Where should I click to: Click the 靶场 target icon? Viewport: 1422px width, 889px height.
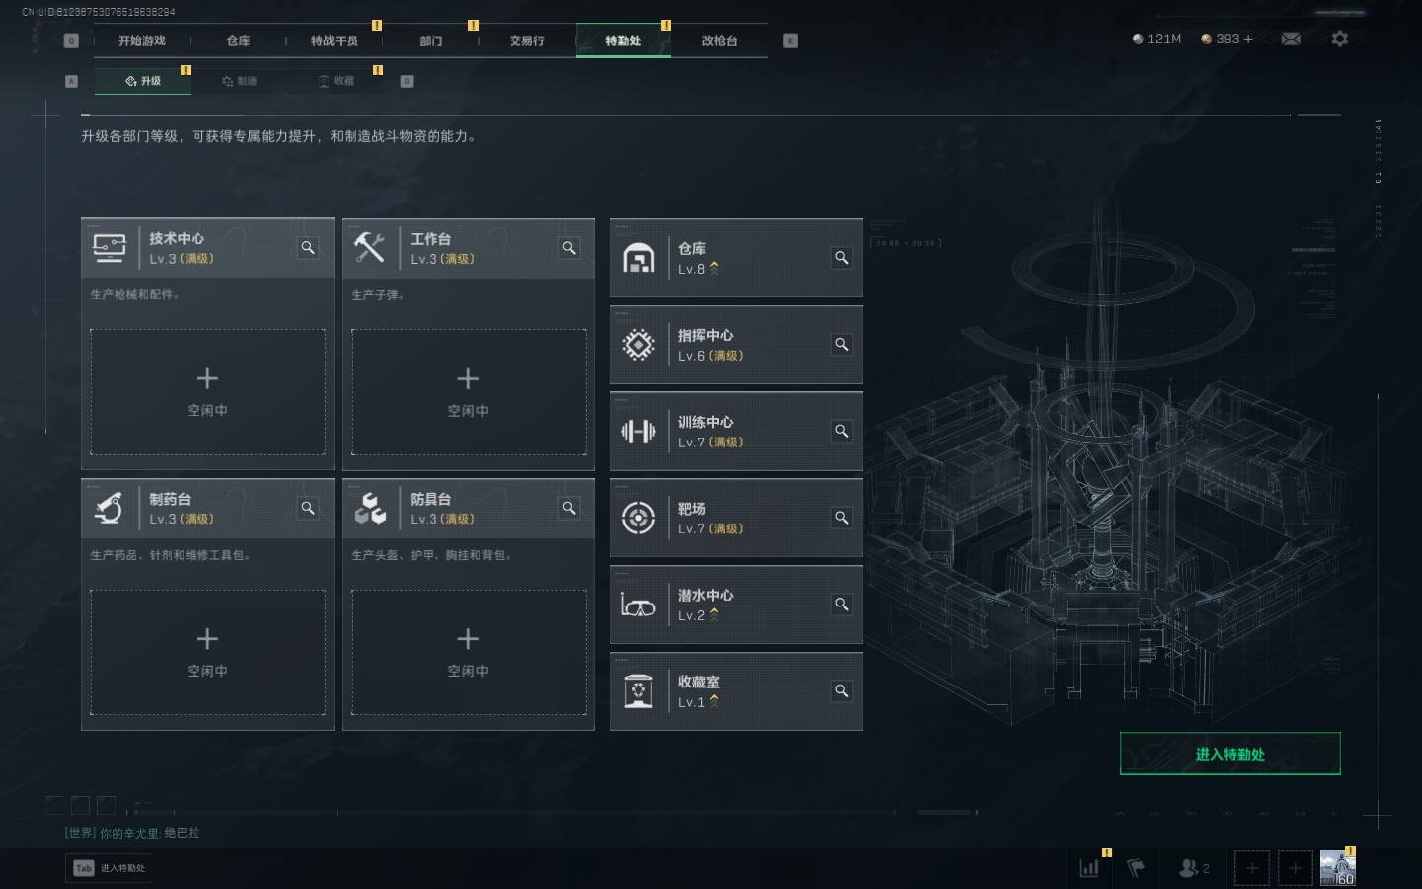tap(638, 518)
